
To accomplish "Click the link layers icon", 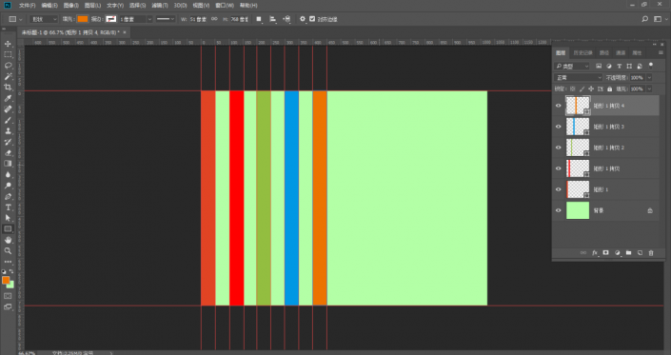I will (582, 253).
